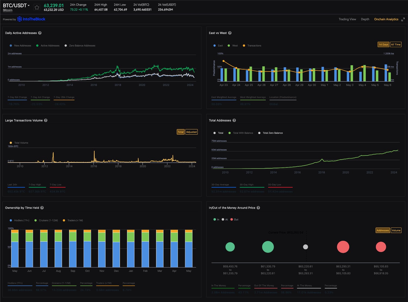Click the expand fullscreen icon next to Onchain Analytics
Screen dimensions: 408x302
click(x=403, y=19)
